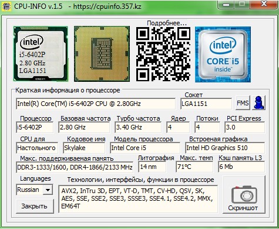
Task: Click the 14 nm lithography field
Action: click(152, 167)
